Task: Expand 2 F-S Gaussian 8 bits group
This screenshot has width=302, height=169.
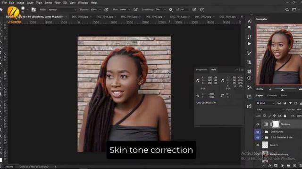Action: [263, 138]
